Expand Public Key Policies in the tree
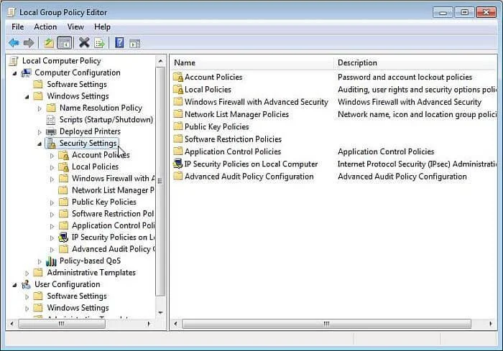Viewport: 503px width, 351px height. coord(52,202)
